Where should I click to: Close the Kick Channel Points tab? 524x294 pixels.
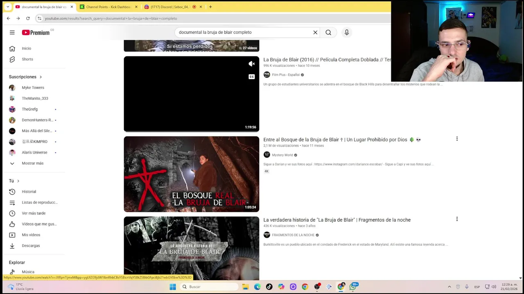136,7
